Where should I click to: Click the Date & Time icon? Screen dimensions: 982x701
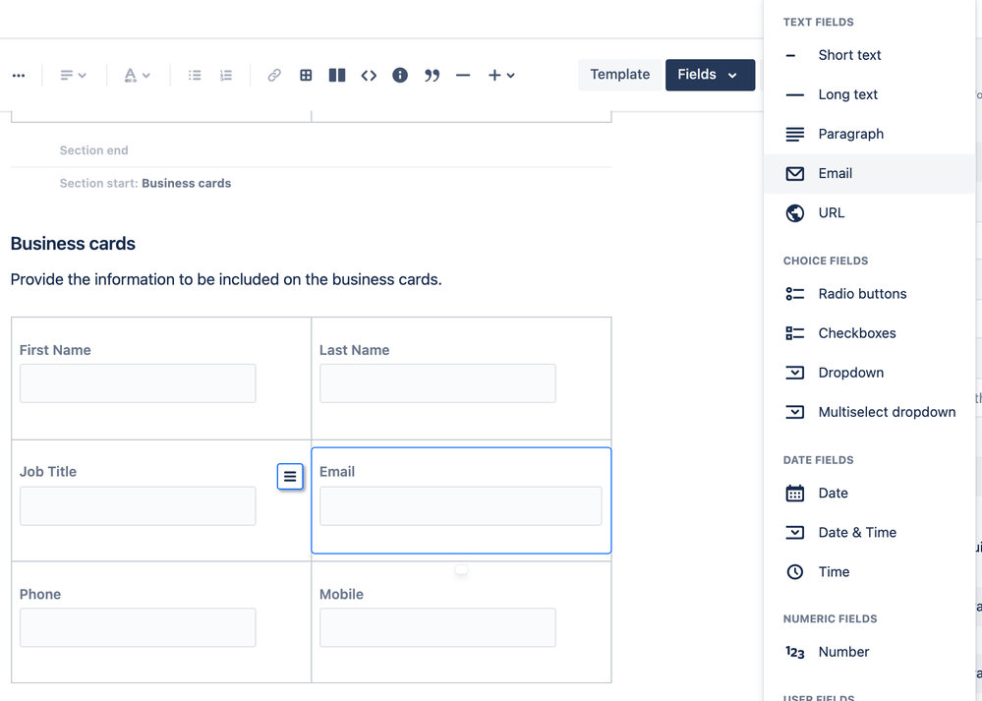(795, 533)
